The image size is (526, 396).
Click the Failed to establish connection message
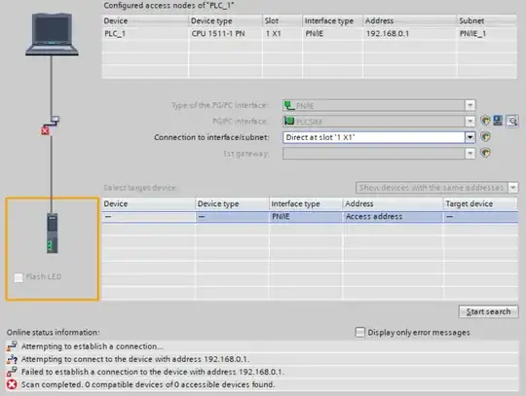[153, 372]
